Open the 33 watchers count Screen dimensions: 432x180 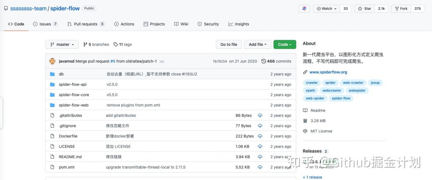pyautogui.click(x=346, y=9)
